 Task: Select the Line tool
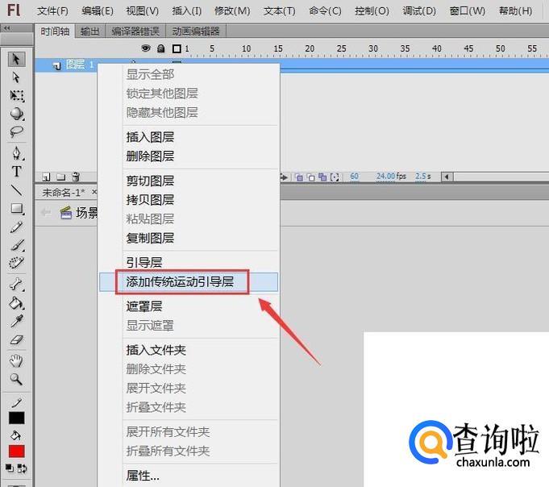pyautogui.click(x=16, y=190)
